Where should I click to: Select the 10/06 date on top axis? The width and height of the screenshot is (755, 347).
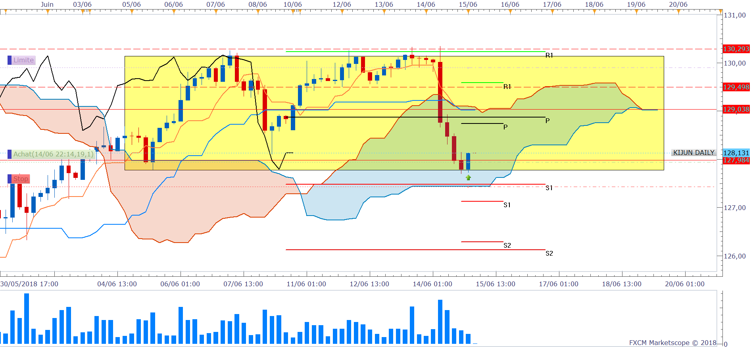[x=293, y=4]
